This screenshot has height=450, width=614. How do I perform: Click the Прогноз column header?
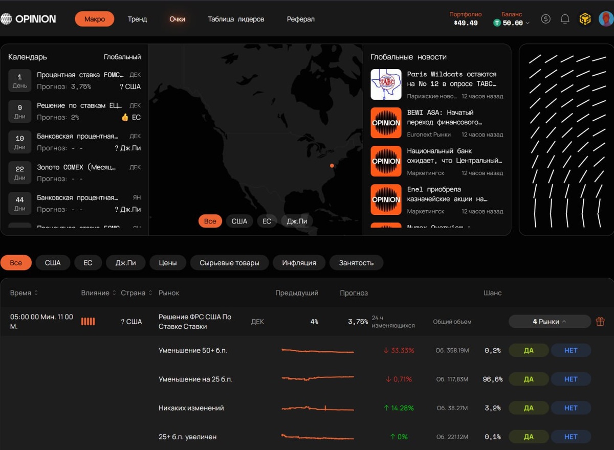point(354,293)
